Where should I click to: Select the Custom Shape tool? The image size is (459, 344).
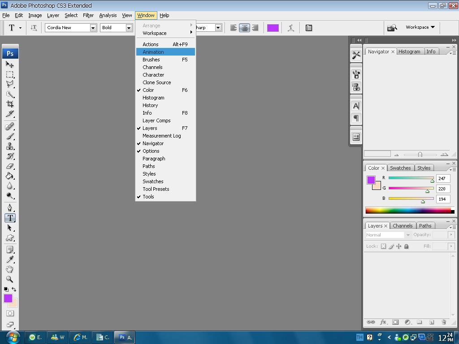(10, 238)
